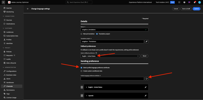Focus the Search Experience Cloud field
This screenshot has height=100, width=203.
pyautogui.click(x=79, y=2)
